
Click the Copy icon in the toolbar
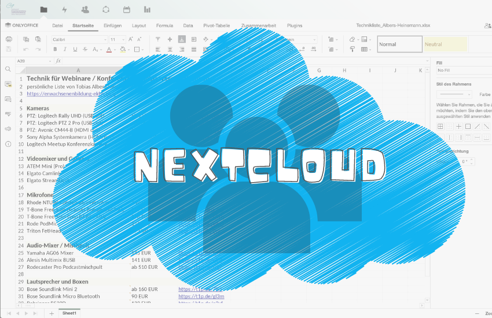[x=26, y=39]
